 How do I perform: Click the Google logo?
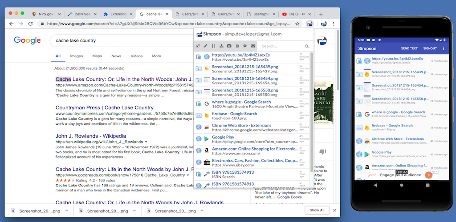point(27,40)
